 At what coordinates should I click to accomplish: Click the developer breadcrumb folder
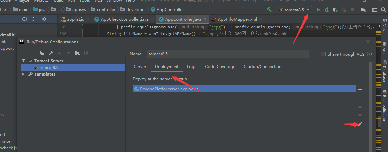click(x=133, y=10)
